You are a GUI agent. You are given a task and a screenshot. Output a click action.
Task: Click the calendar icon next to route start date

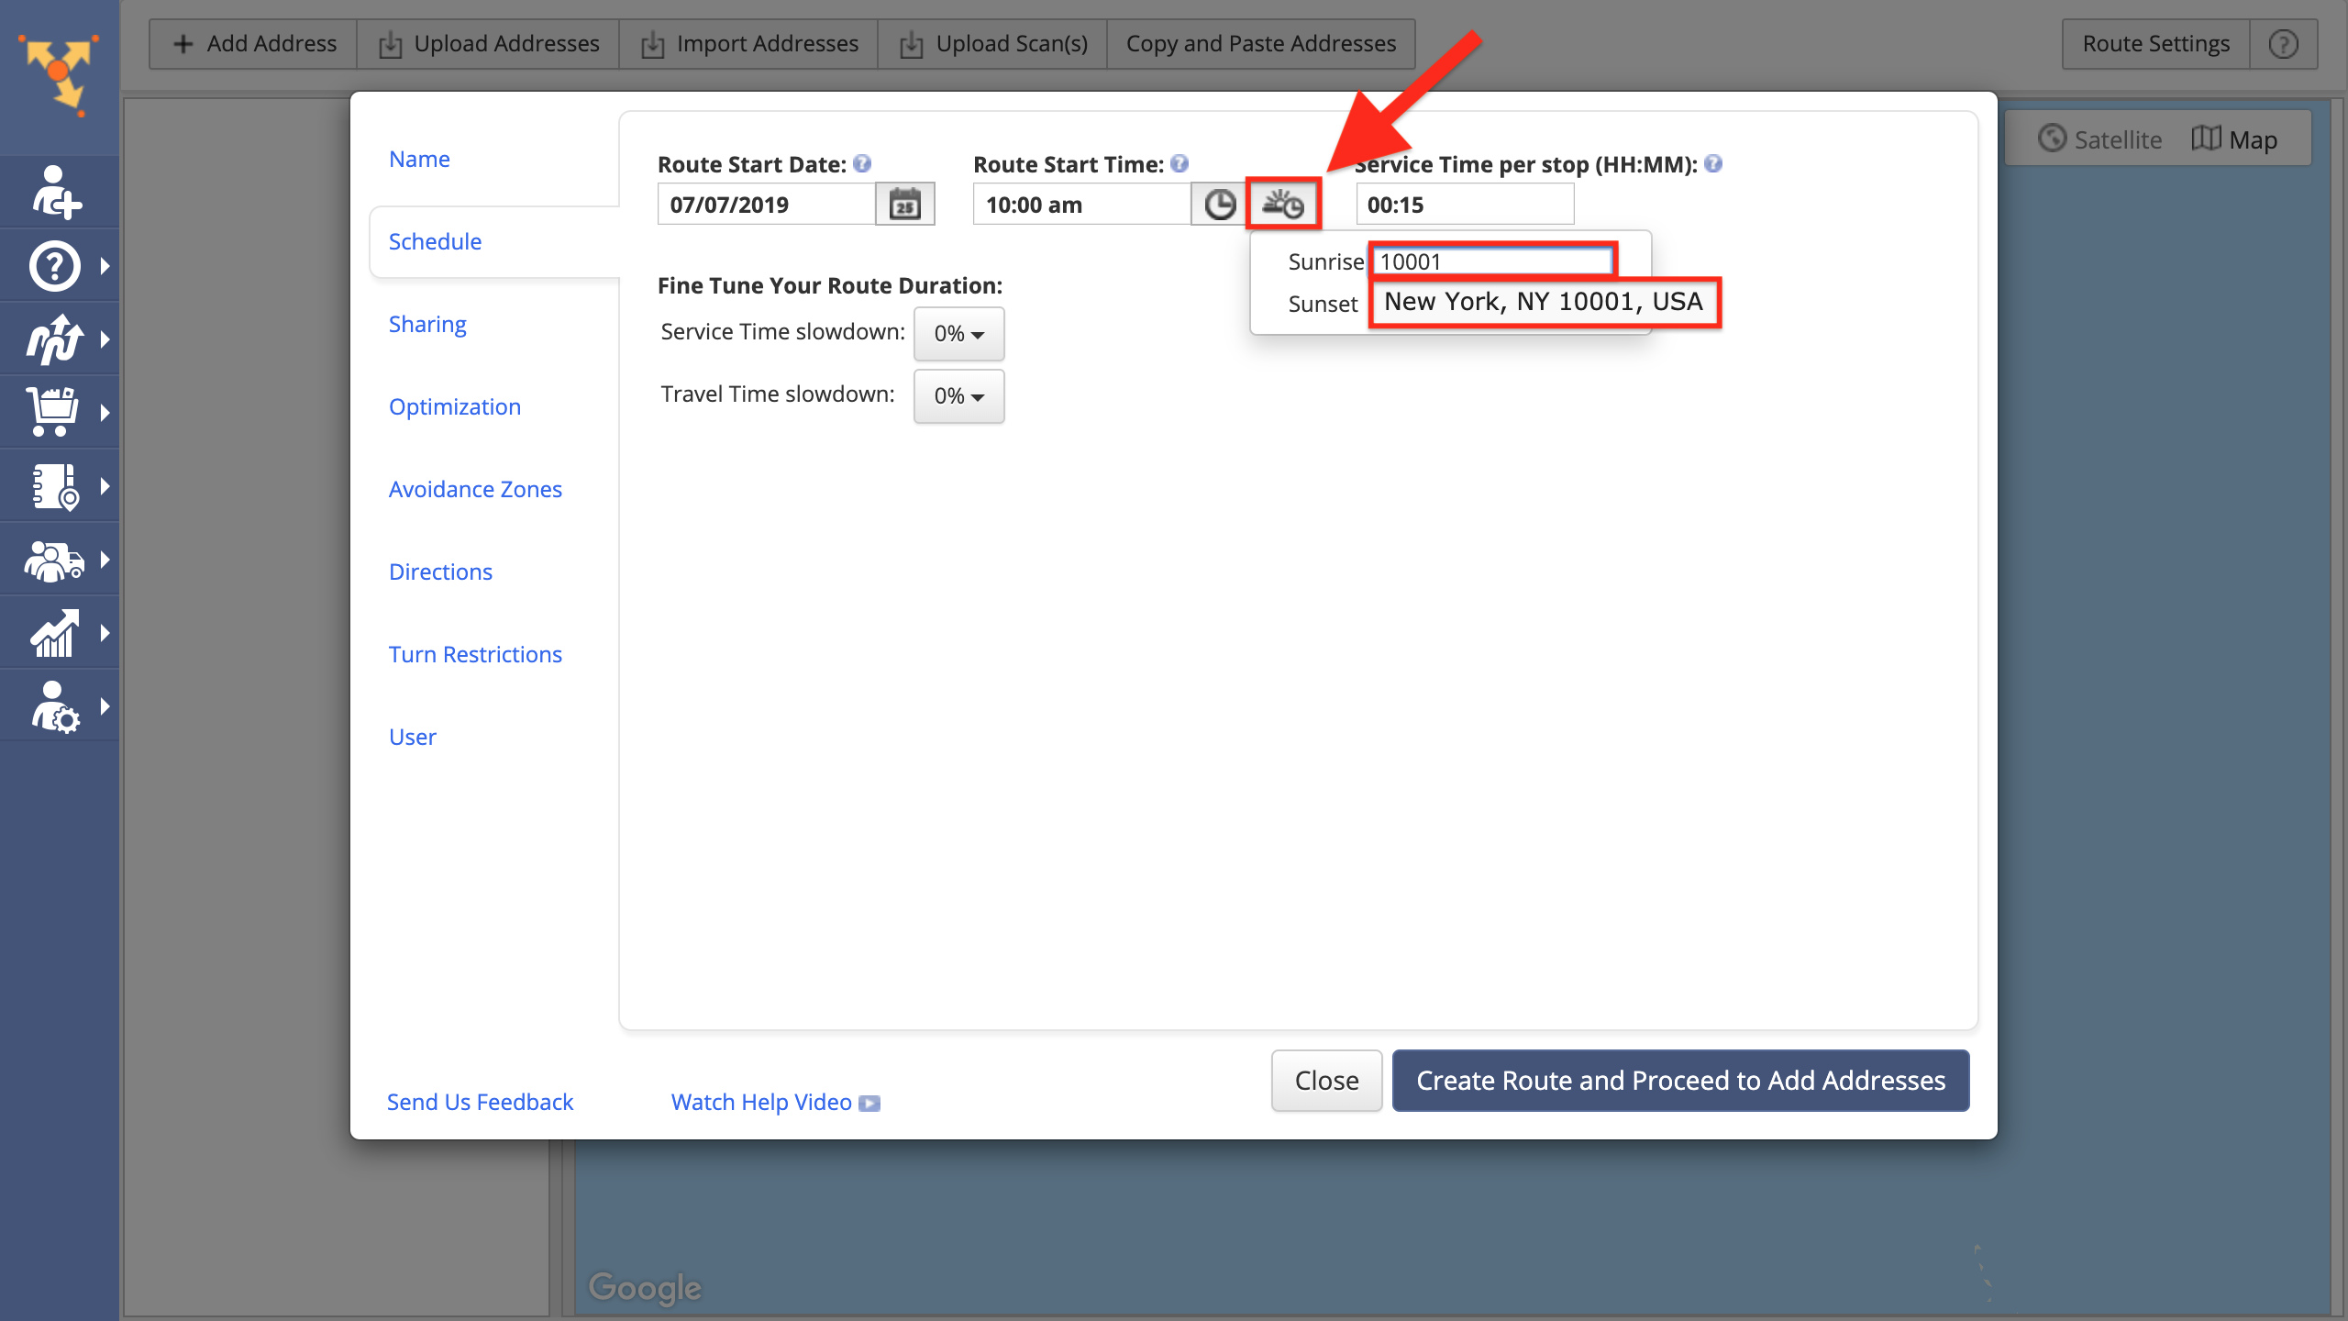(x=903, y=204)
